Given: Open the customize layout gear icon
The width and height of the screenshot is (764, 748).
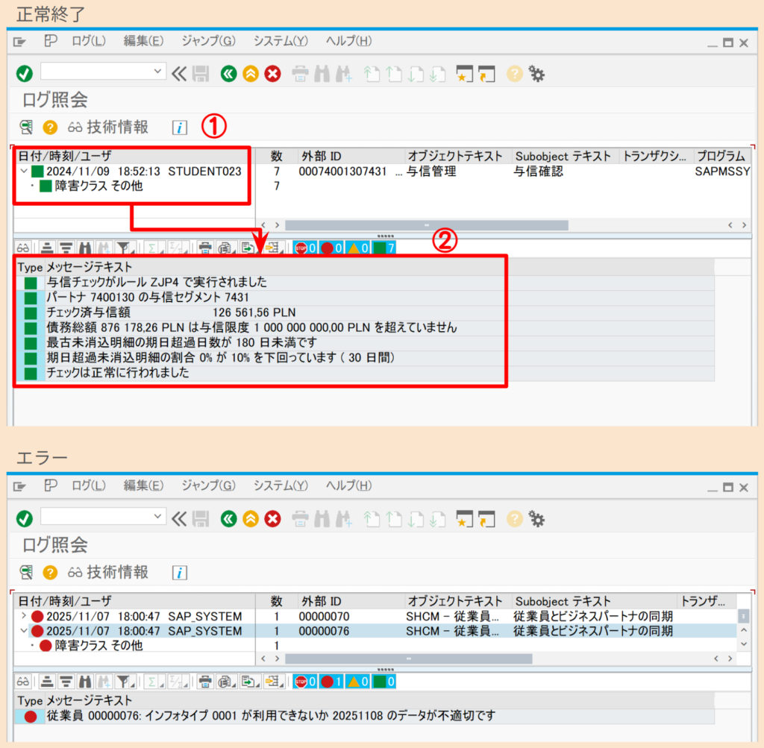Looking at the screenshot, I should (534, 74).
